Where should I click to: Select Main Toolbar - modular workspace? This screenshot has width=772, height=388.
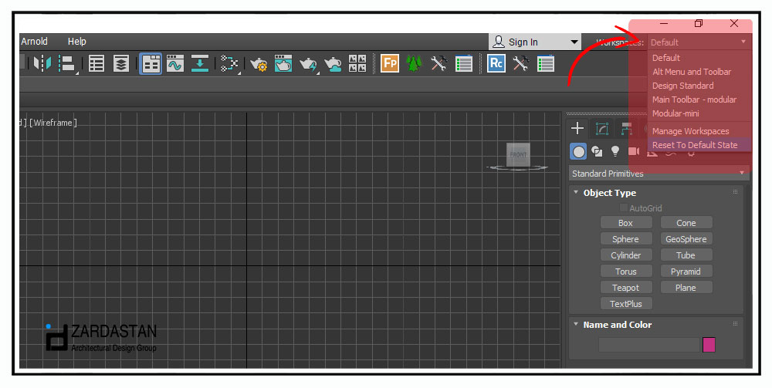pos(694,100)
